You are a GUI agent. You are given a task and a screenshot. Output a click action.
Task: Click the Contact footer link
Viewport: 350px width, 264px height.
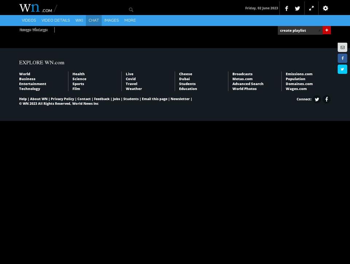84,99
